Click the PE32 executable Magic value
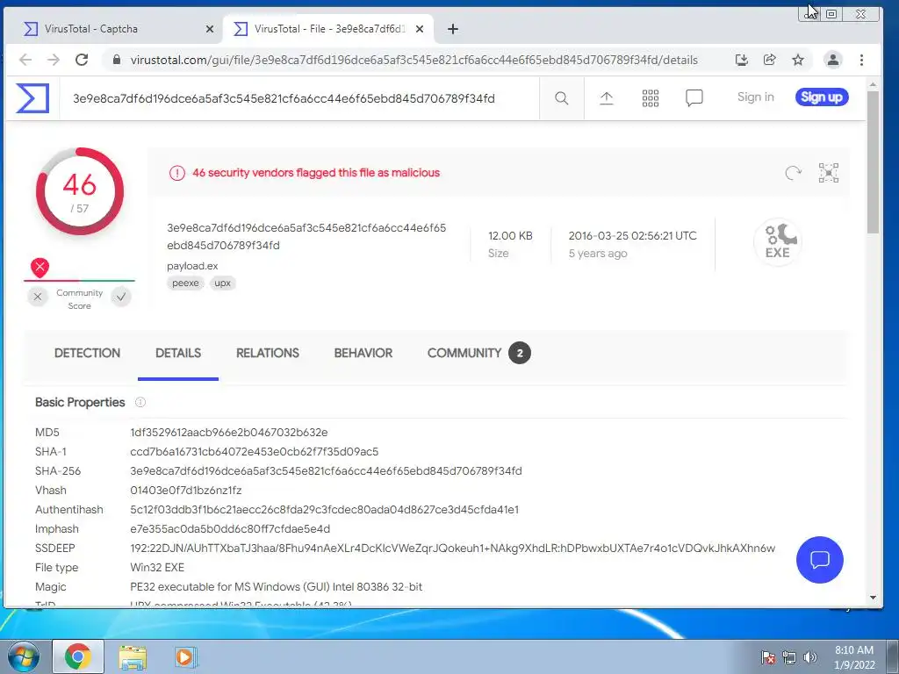Screen dimensions: 899x674 click(x=277, y=587)
